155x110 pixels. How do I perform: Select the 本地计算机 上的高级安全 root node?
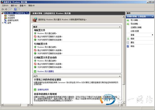tap(17, 13)
